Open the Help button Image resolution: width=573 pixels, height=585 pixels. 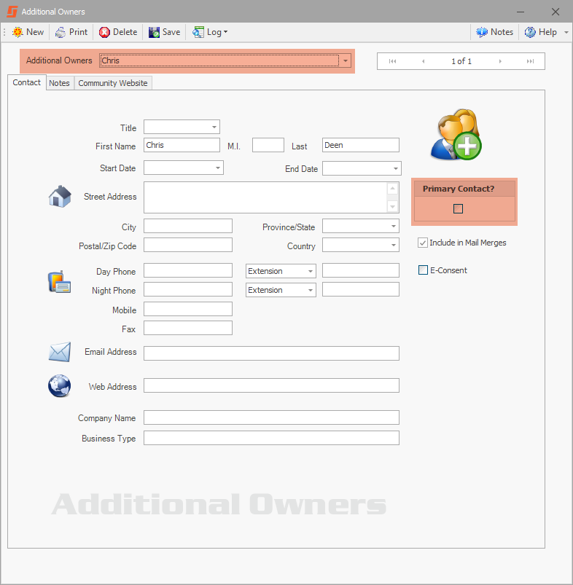[x=541, y=32]
